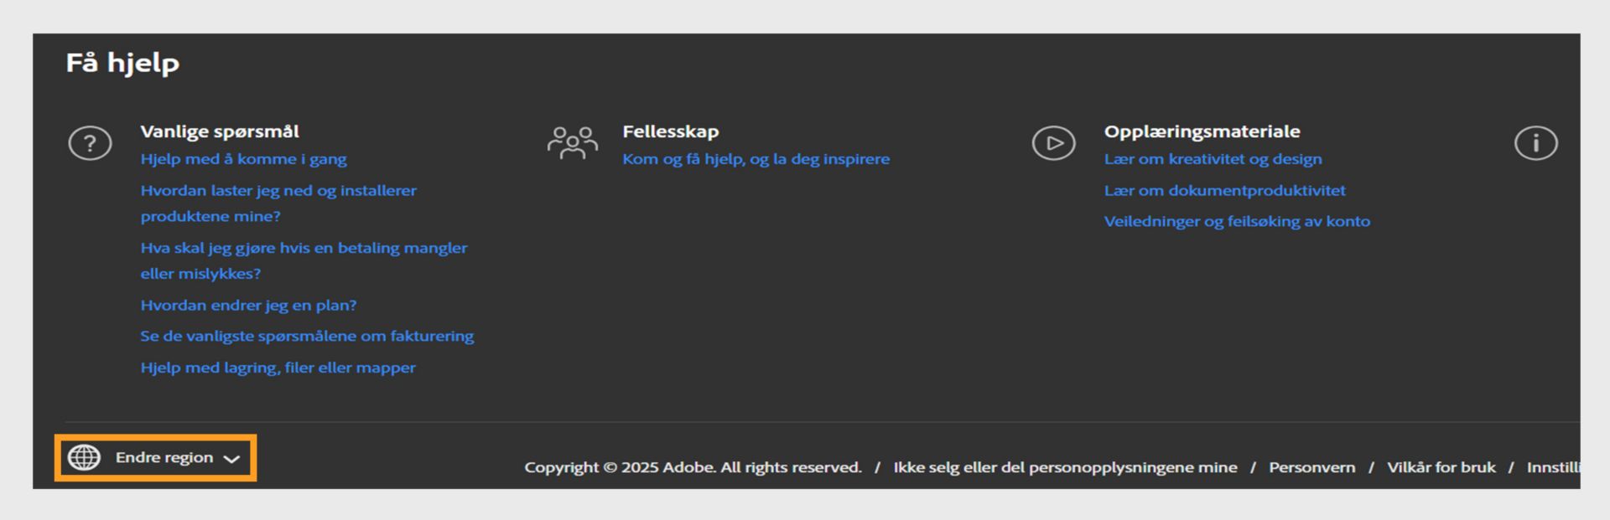Open 'Veiledninger og feilsøking av konto' link
The width and height of the screenshot is (1610, 520).
click(1237, 222)
